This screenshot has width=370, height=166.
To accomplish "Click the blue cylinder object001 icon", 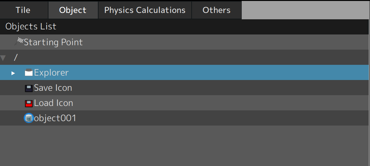I will coord(29,118).
